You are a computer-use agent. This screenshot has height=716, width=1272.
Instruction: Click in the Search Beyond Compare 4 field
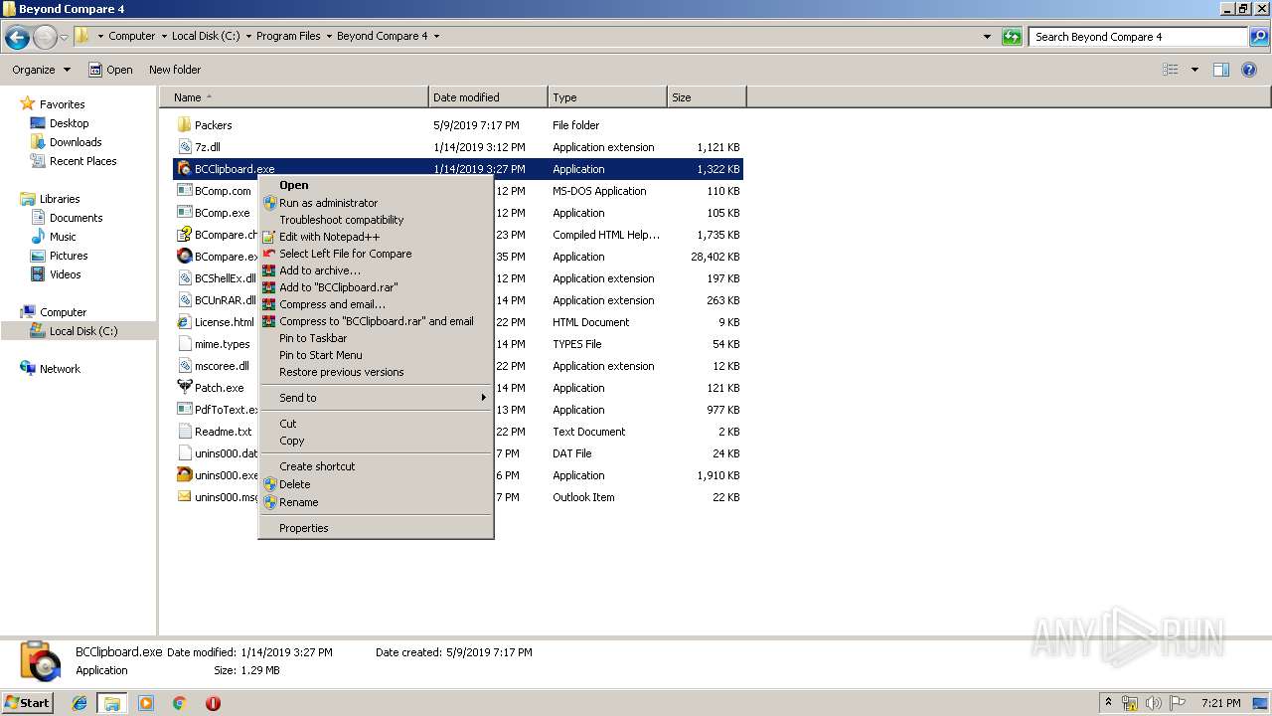[x=1139, y=37]
